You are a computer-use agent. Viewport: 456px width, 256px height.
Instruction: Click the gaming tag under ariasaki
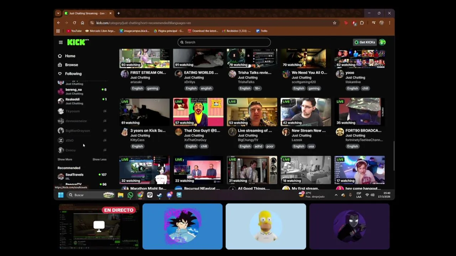(x=152, y=88)
